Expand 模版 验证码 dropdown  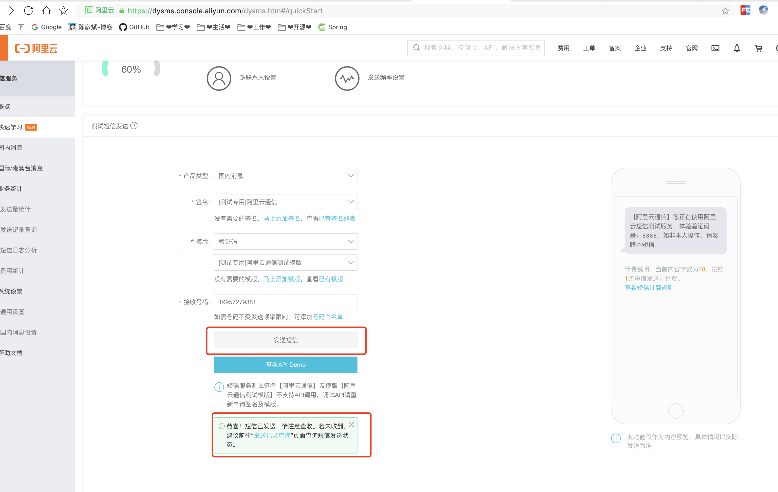tap(285, 241)
